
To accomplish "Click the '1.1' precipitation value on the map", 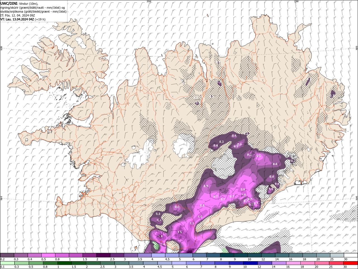I will point(192,224).
